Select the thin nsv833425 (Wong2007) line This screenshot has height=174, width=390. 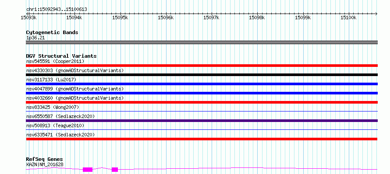(x=202, y=111)
